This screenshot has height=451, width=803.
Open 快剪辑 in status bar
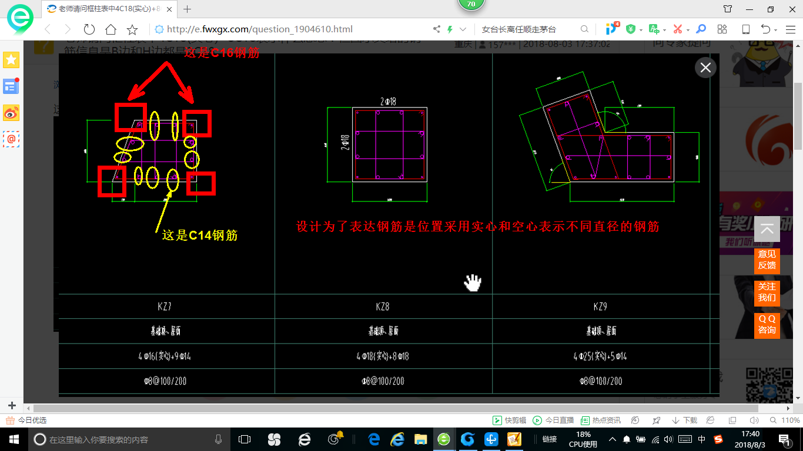point(509,420)
